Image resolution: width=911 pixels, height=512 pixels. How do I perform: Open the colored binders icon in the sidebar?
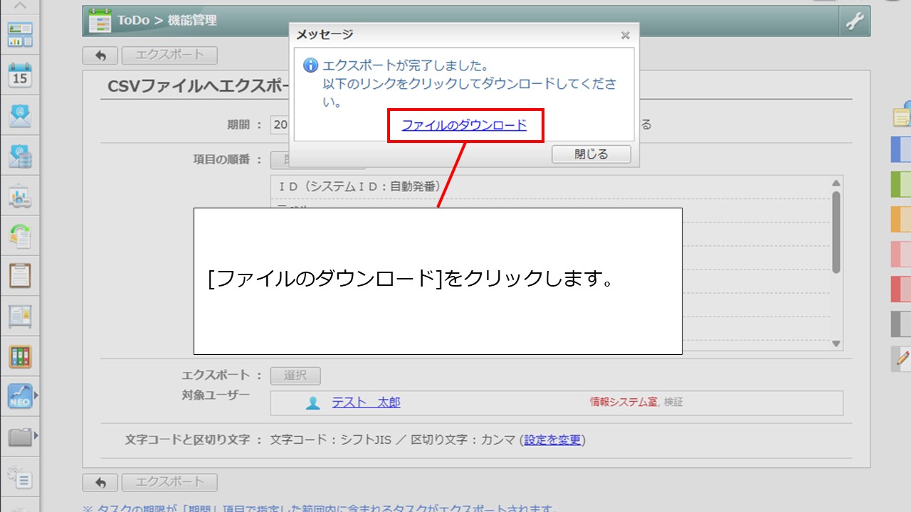(x=20, y=356)
